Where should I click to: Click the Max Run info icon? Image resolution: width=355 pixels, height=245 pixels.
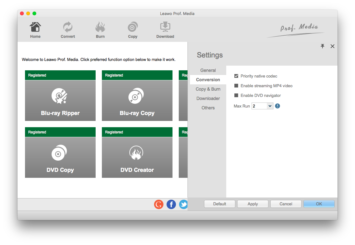[277, 106]
